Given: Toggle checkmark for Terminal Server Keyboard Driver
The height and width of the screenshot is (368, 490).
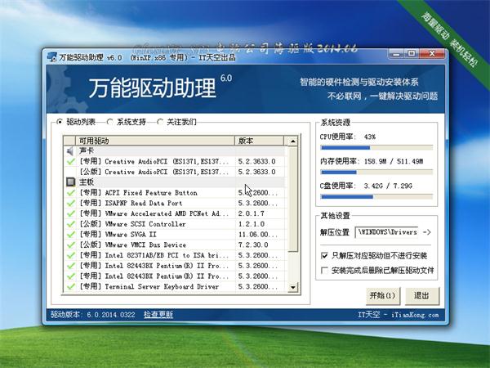Looking at the screenshot, I should [71, 287].
